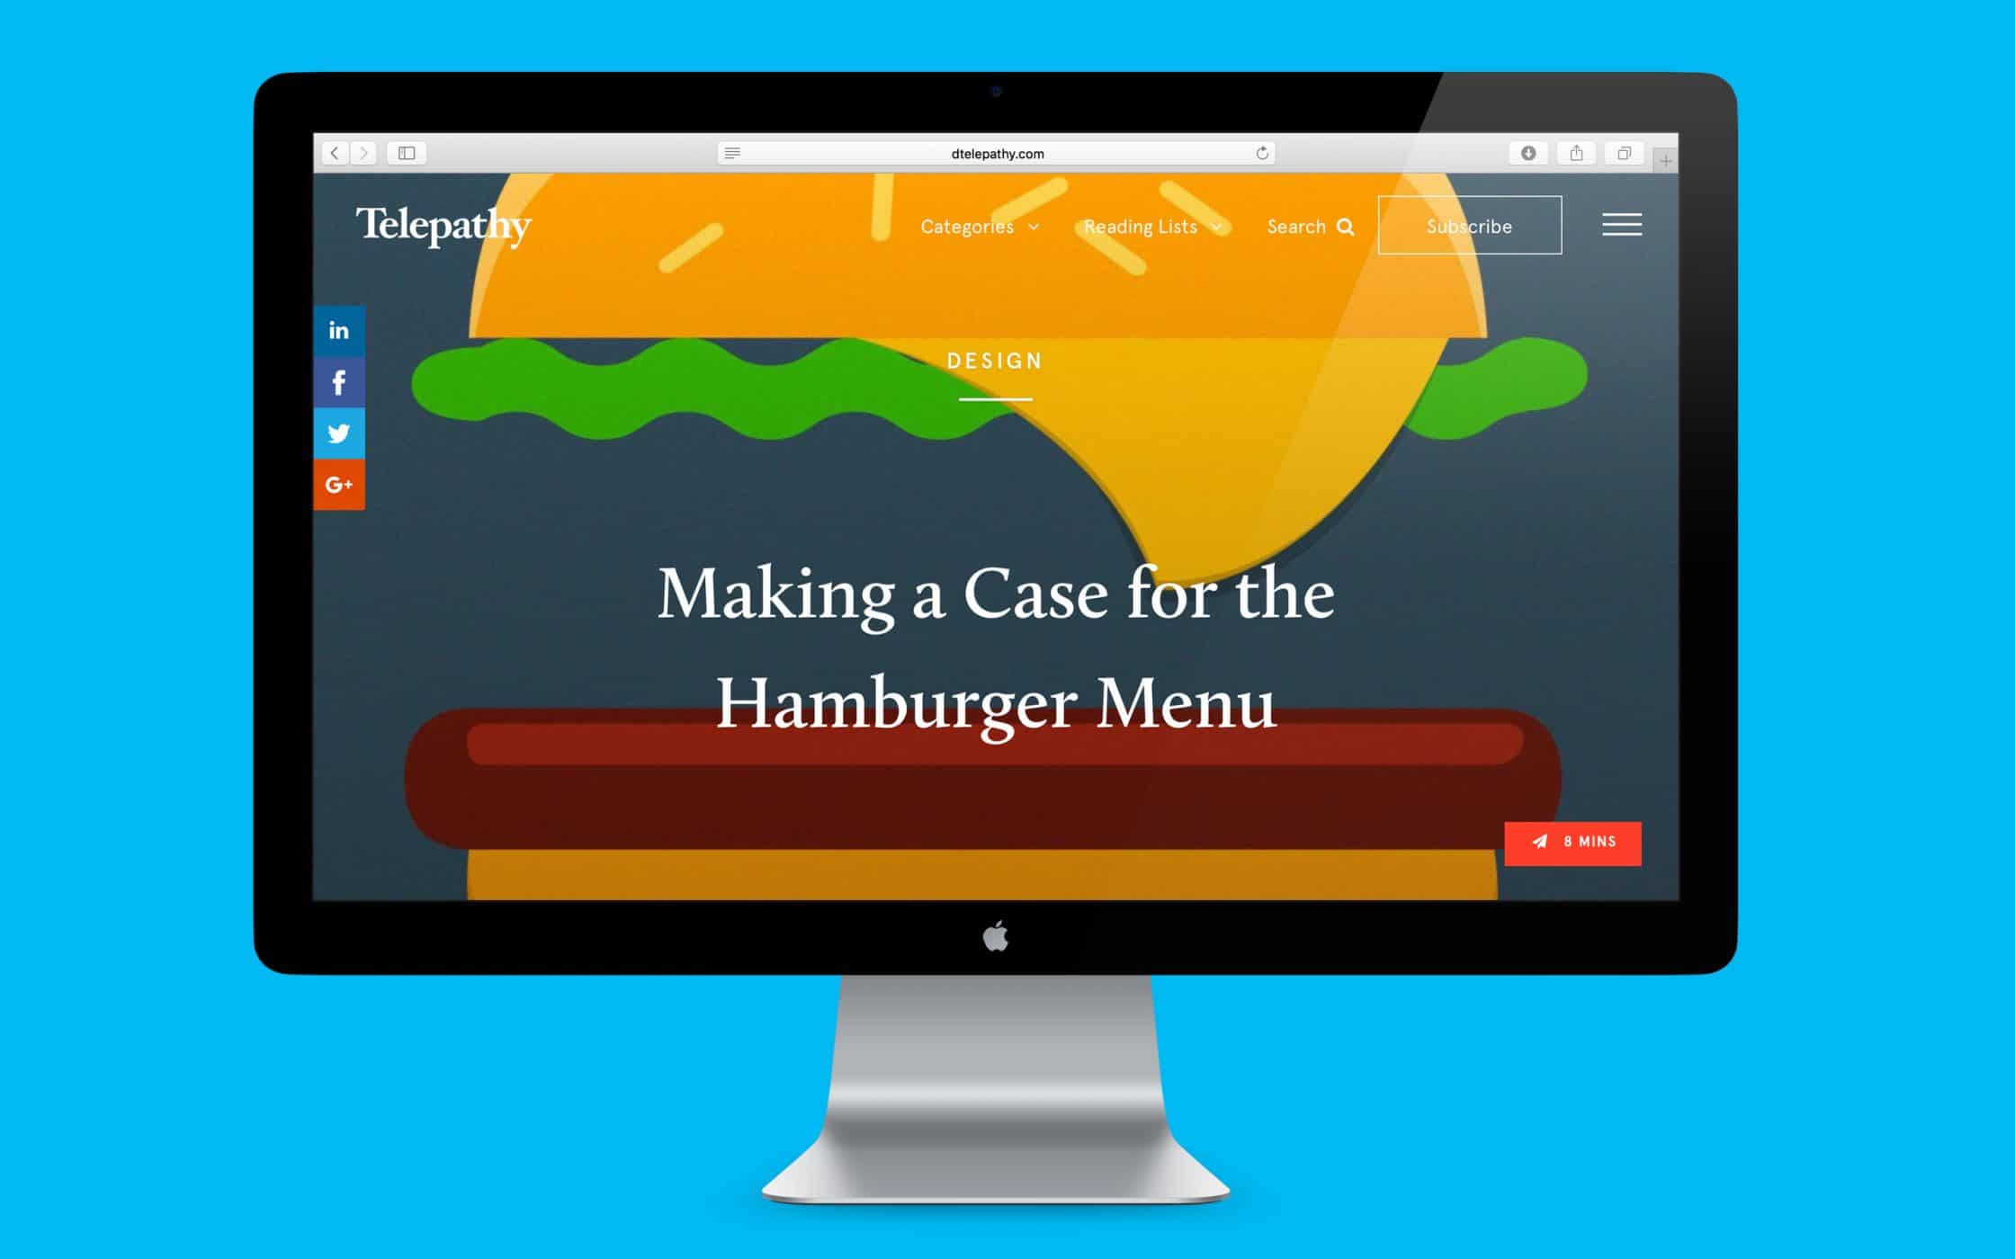
Task: Click the hamburger menu icon
Action: [x=1624, y=225]
